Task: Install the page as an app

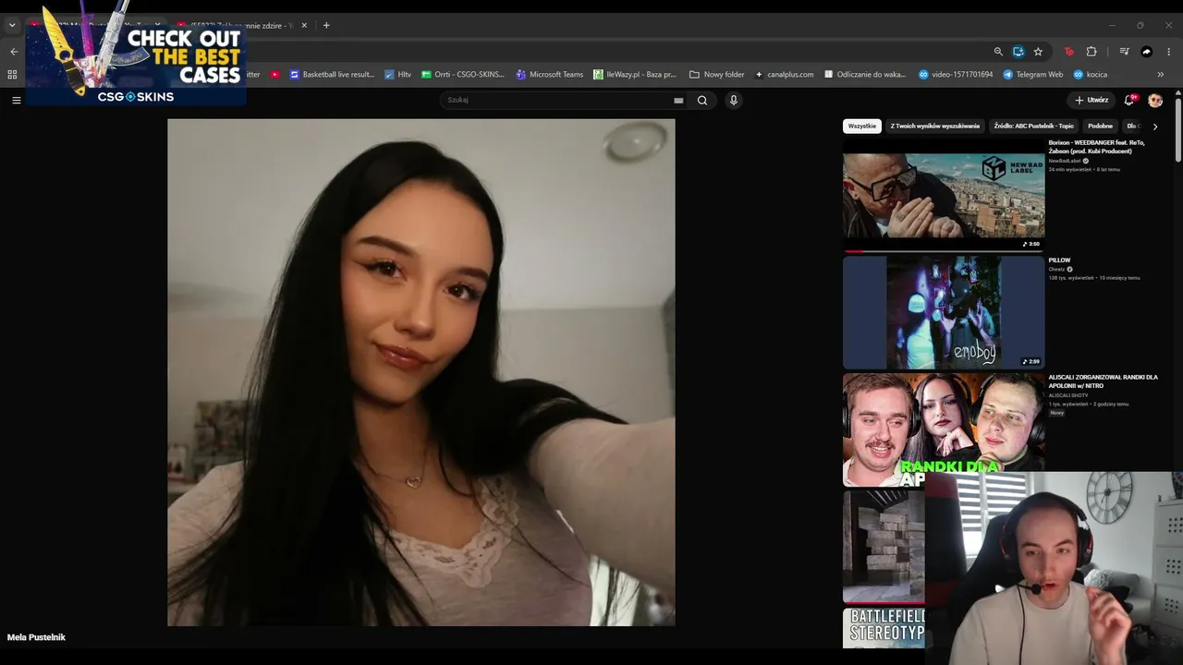Action: coord(1018,52)
